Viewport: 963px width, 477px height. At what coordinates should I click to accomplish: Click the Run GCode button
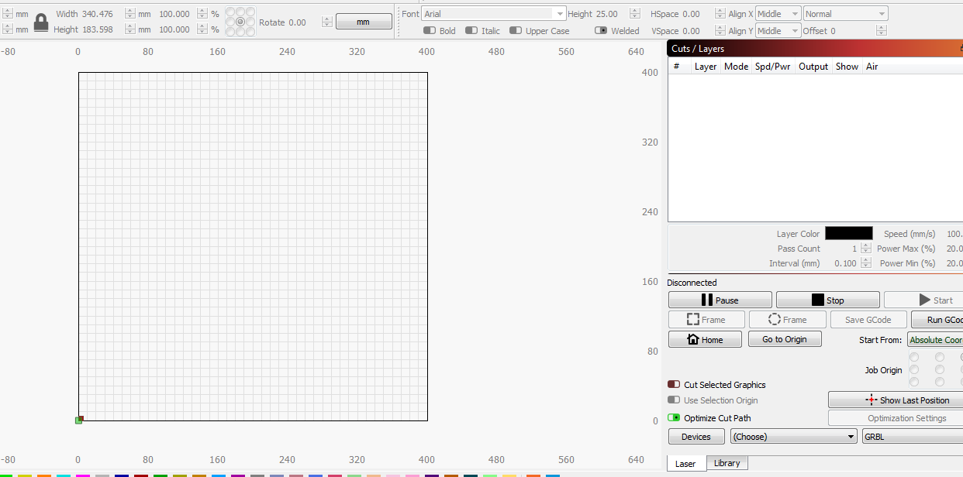pos(938,319)
